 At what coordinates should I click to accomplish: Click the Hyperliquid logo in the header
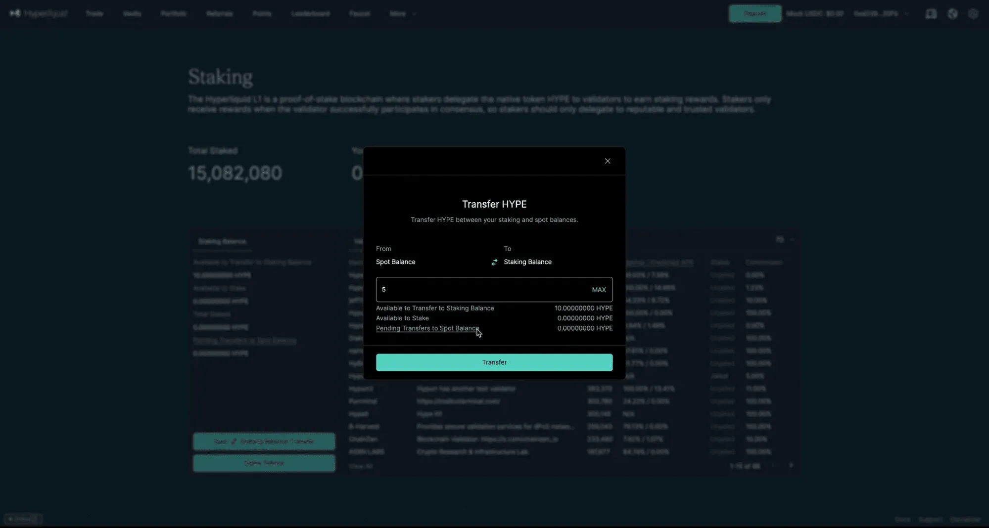39,13
